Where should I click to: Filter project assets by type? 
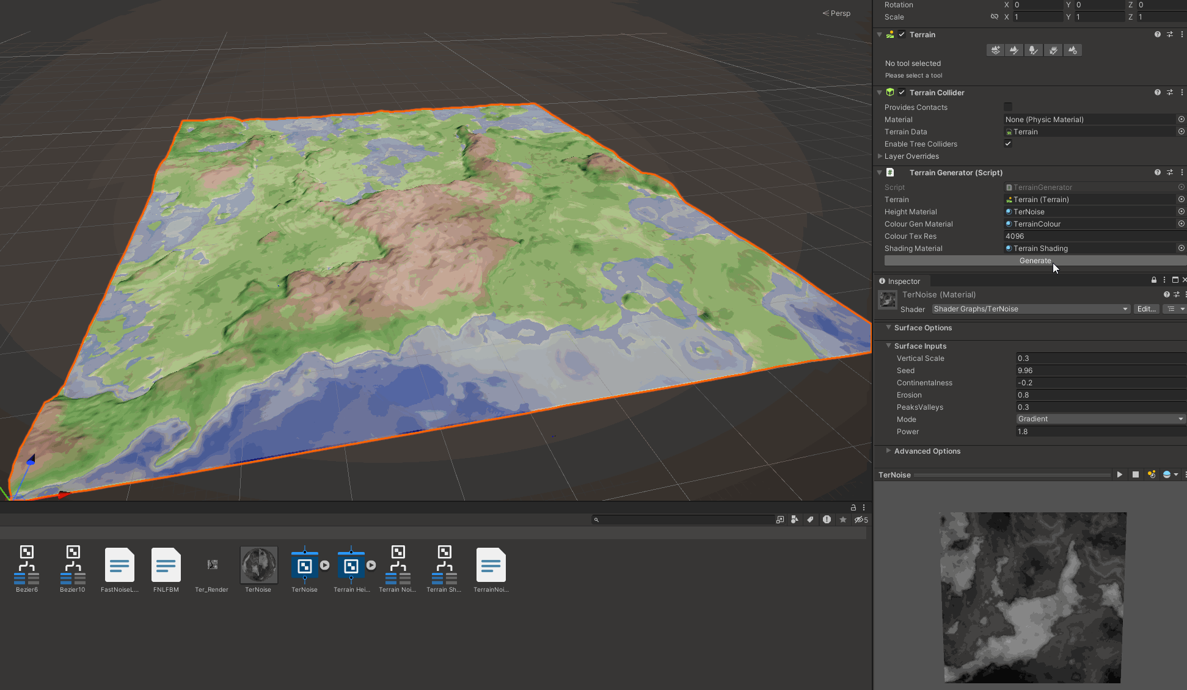click(x=794, y=520)
